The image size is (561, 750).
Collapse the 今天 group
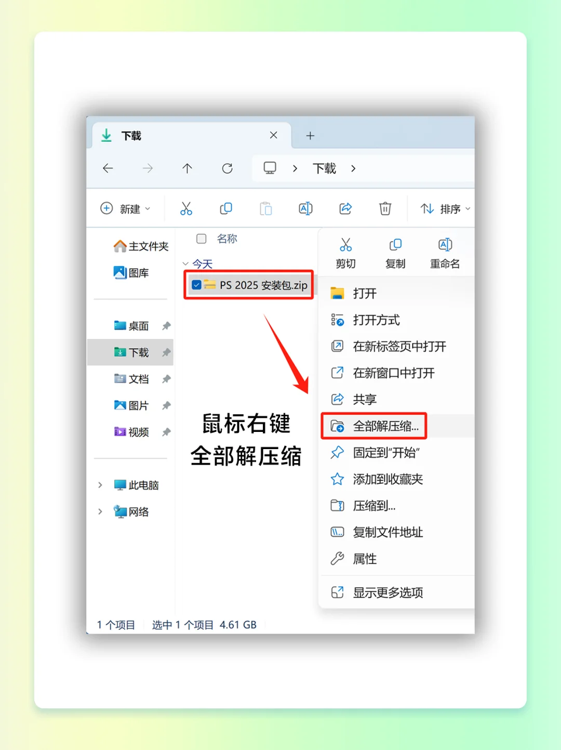point(185,264)
